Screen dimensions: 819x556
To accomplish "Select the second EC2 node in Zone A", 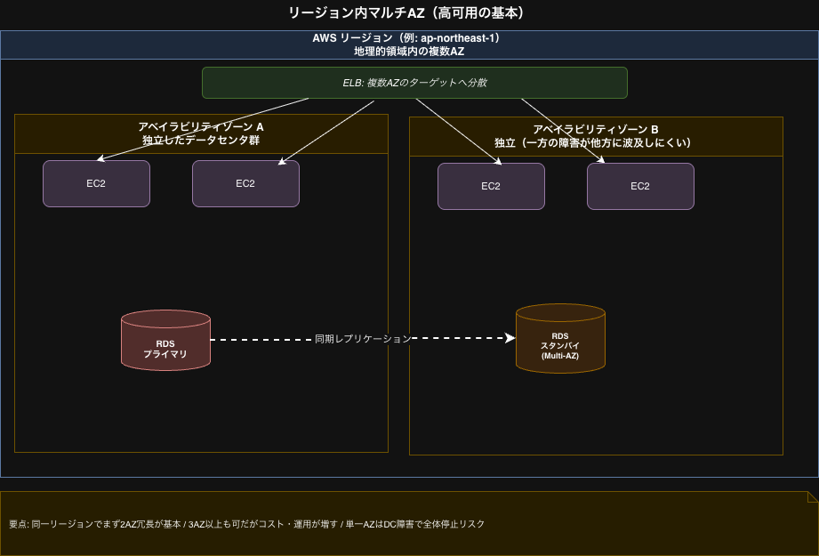I will [x=245, y=183].
